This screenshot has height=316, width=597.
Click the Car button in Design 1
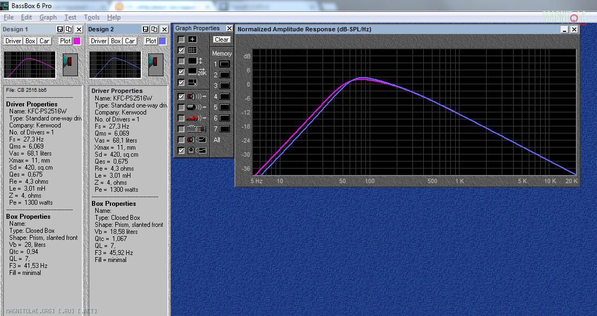tap(44, 41)
